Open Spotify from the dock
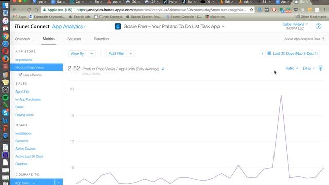Viewport: 329px width, 185px height. point(5,97)
